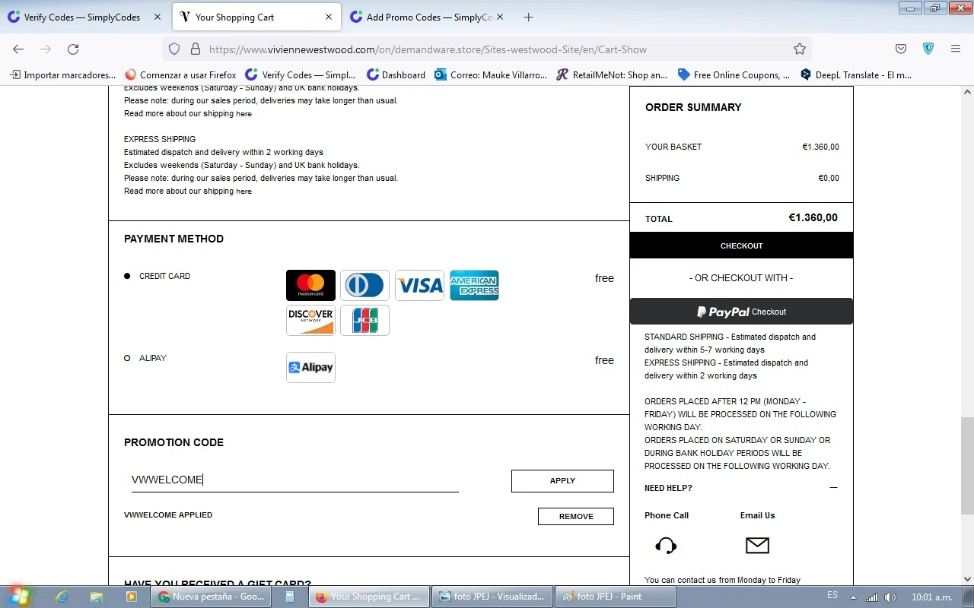Select the Alipay payment radio button
The height and width of the screenshot is (608, 974).
pyautogui.click(x=127, y=358)
